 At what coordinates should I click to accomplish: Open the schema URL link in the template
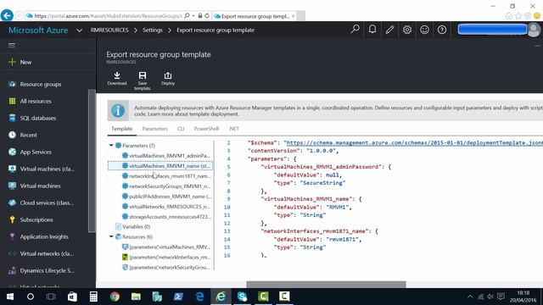pyautogui.click(x=415, y=142)
